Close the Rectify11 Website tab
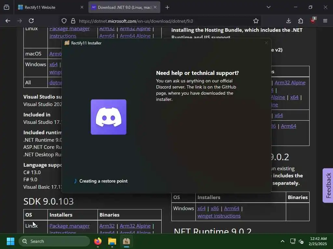The width and height of the screenshot is (333, 249). [82, 7]
